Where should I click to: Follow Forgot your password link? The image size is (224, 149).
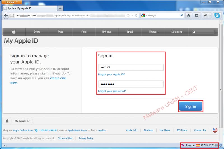tap(112, 91)
